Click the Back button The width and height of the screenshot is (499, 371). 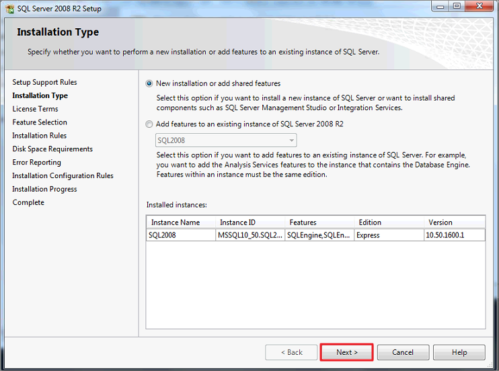click(x=291, y=352)
